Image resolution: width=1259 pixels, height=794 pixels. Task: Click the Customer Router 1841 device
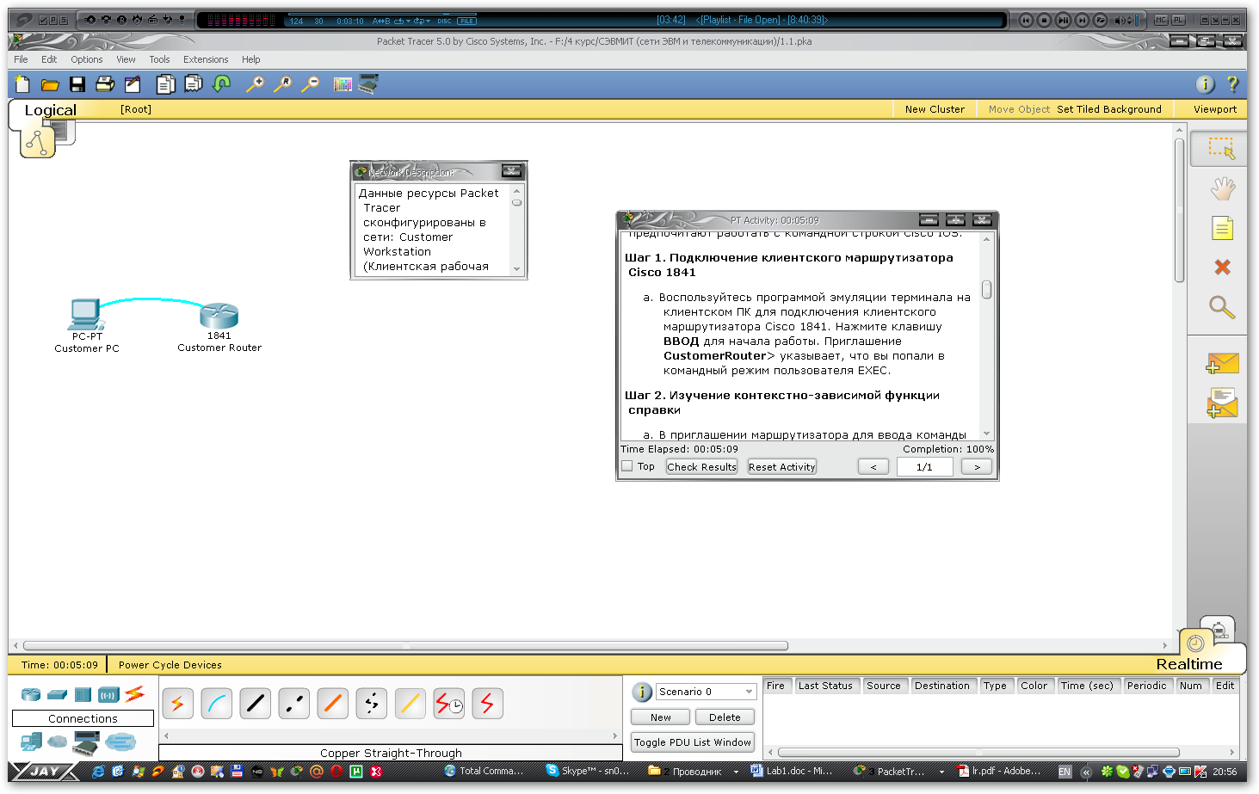coord(219,316)
